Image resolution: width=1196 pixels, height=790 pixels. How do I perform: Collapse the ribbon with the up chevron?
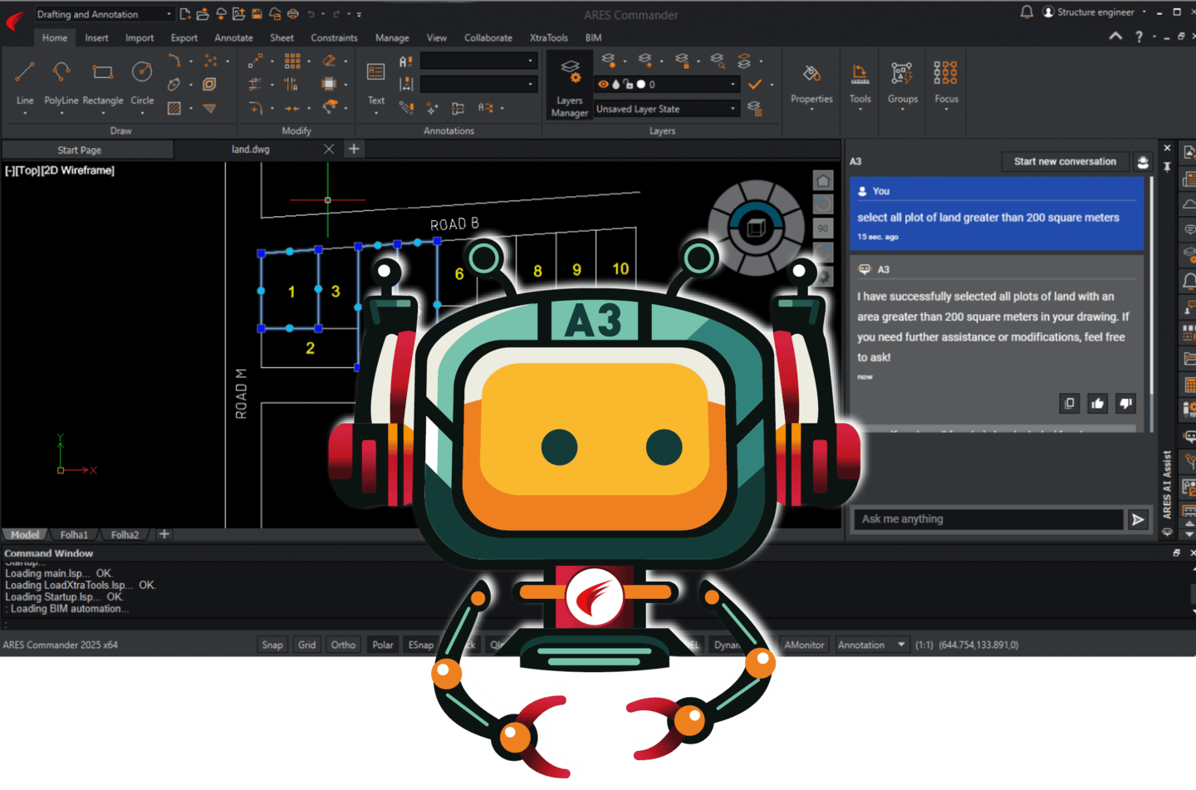(x=1115, y=37)
